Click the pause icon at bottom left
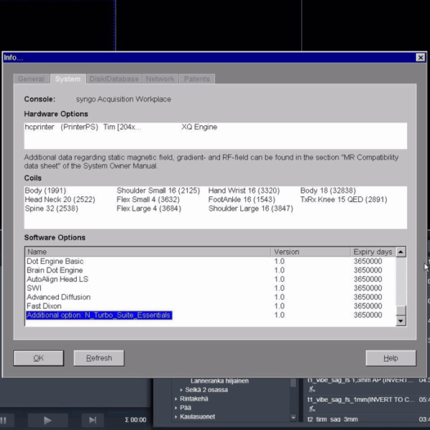 (4, 420)
